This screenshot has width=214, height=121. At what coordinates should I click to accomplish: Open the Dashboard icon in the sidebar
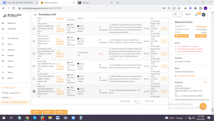(3, 23)
